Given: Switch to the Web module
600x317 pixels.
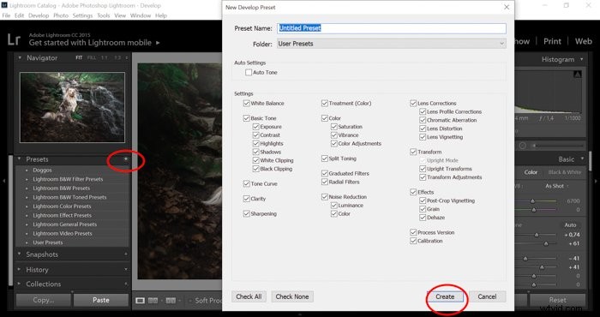Looking at the screenshot, I should [x=583, y=41].
